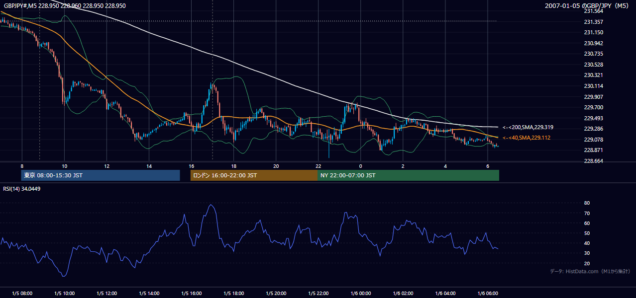
Task: Click the RSI(14) 34.0449 indicator label
Action: pyautogui.click(x=21, y=189)
